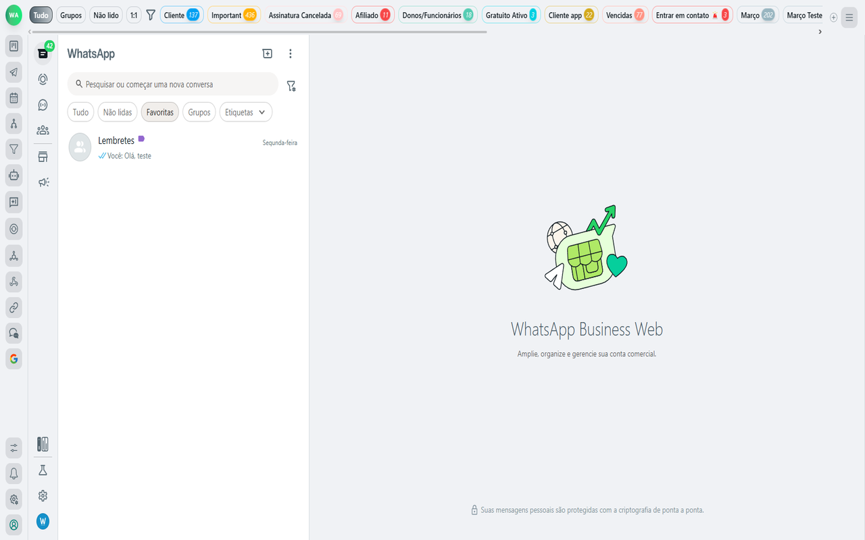Open WhatsApp Status icon
865x540 pixels.
pyautogui.click(x=43, y=79)
